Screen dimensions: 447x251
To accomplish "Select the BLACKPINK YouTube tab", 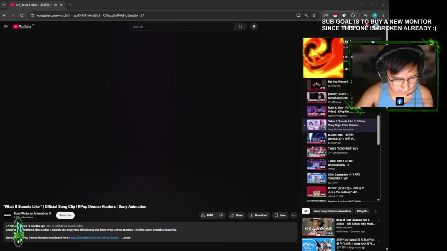I will [36, 5].
